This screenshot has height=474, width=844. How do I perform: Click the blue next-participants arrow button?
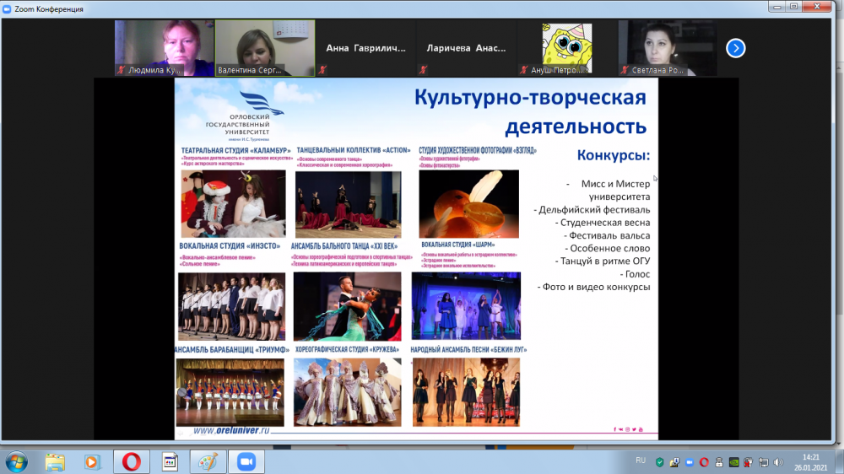[736, 48]
